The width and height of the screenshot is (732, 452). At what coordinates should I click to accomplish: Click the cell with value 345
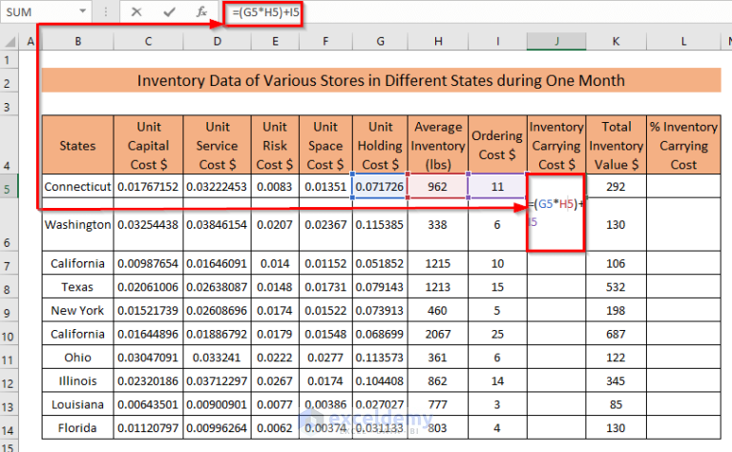(617, 380)
